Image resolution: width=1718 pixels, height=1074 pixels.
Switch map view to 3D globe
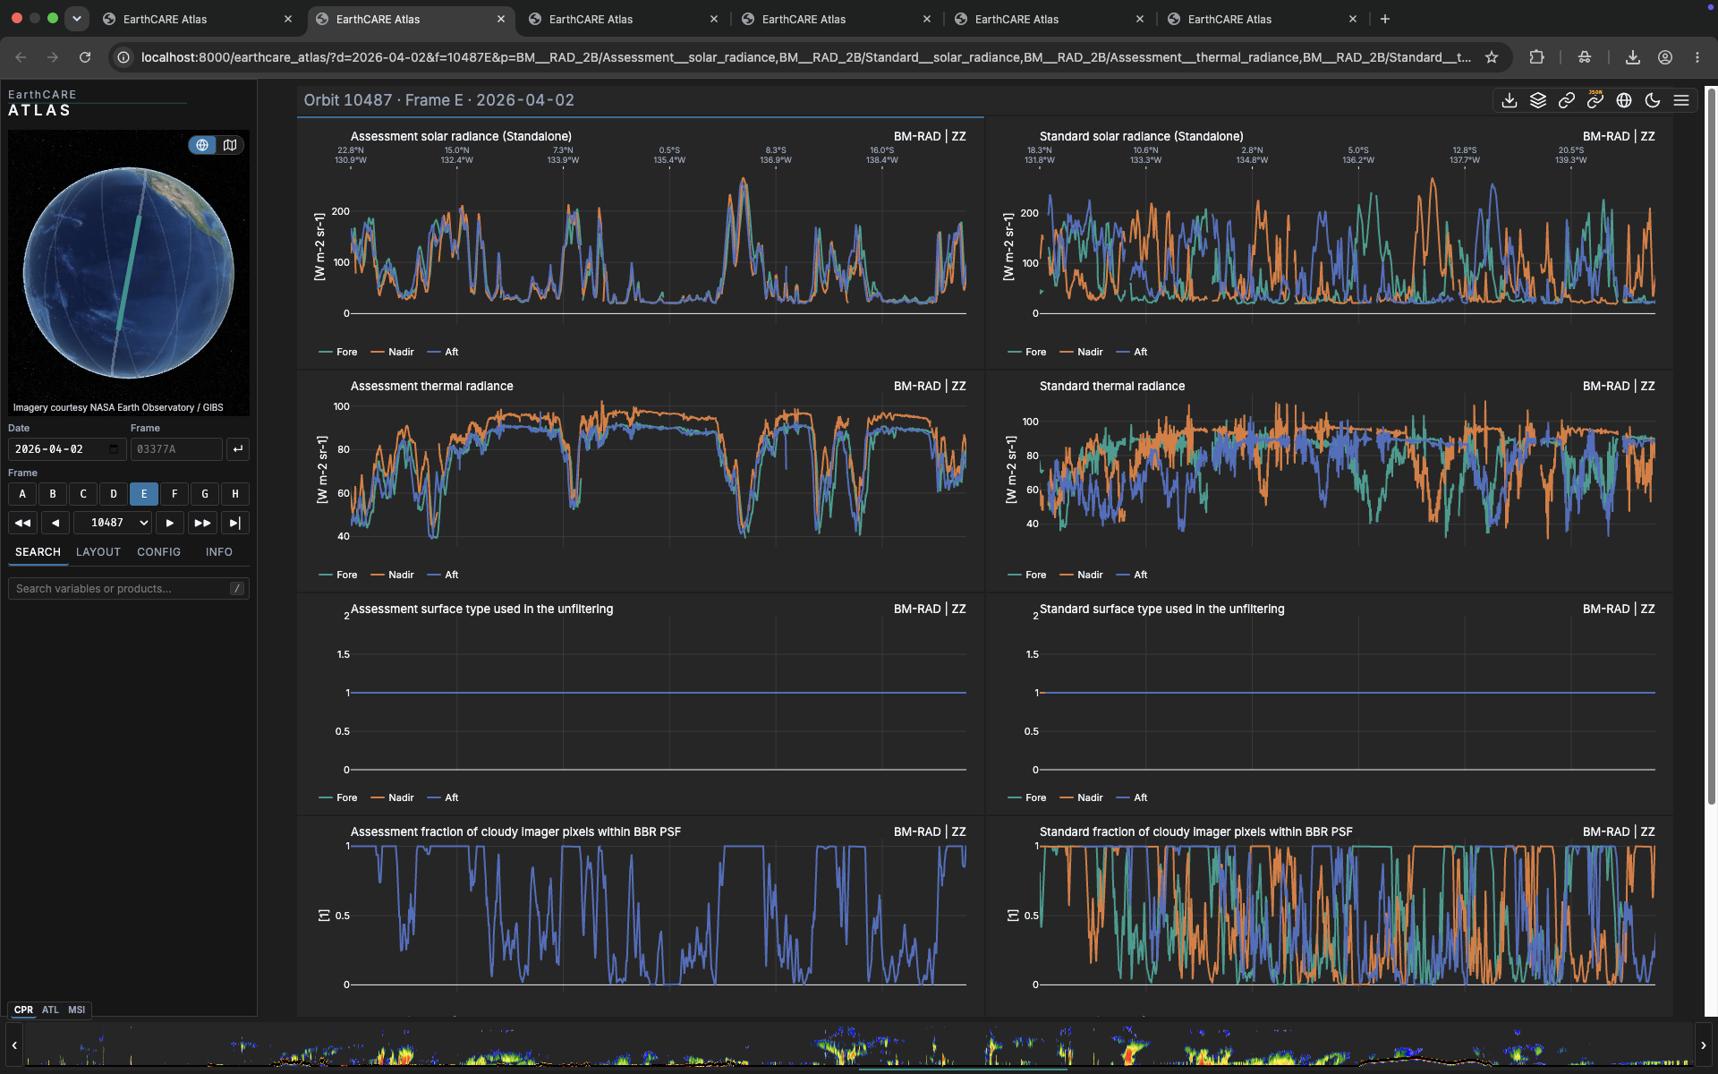[203, 145]
